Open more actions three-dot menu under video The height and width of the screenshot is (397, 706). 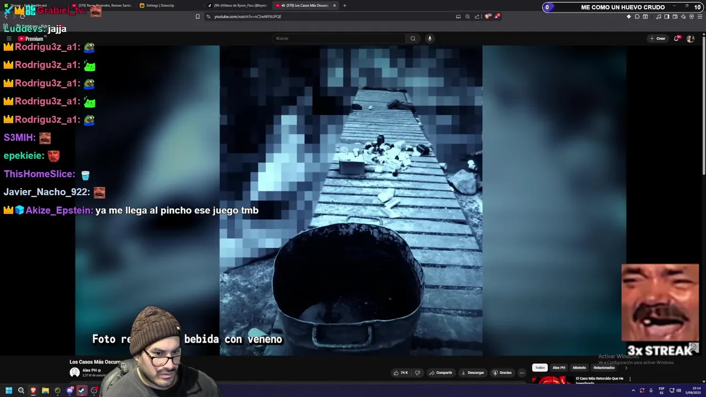tap(522, 373)
